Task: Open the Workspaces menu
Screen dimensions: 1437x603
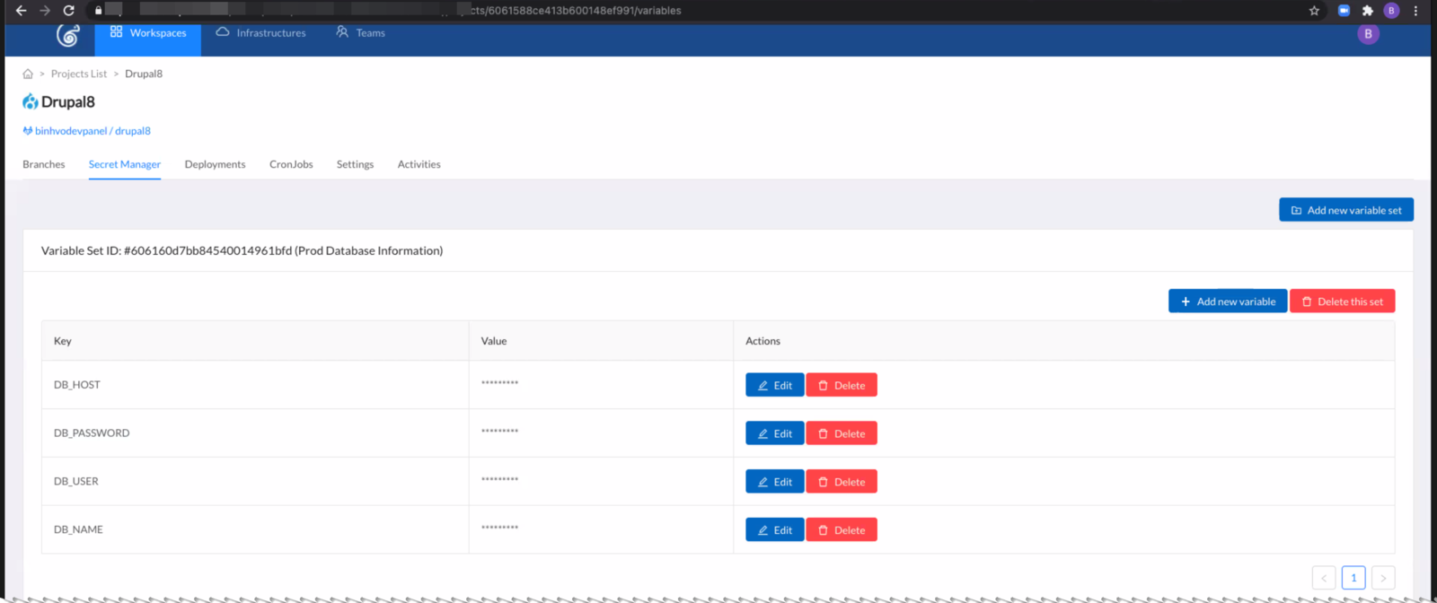Action: coord(148,33)
